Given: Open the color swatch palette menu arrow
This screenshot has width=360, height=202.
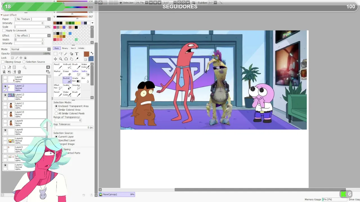Looking at the screenshot, I should click(92, 23).
